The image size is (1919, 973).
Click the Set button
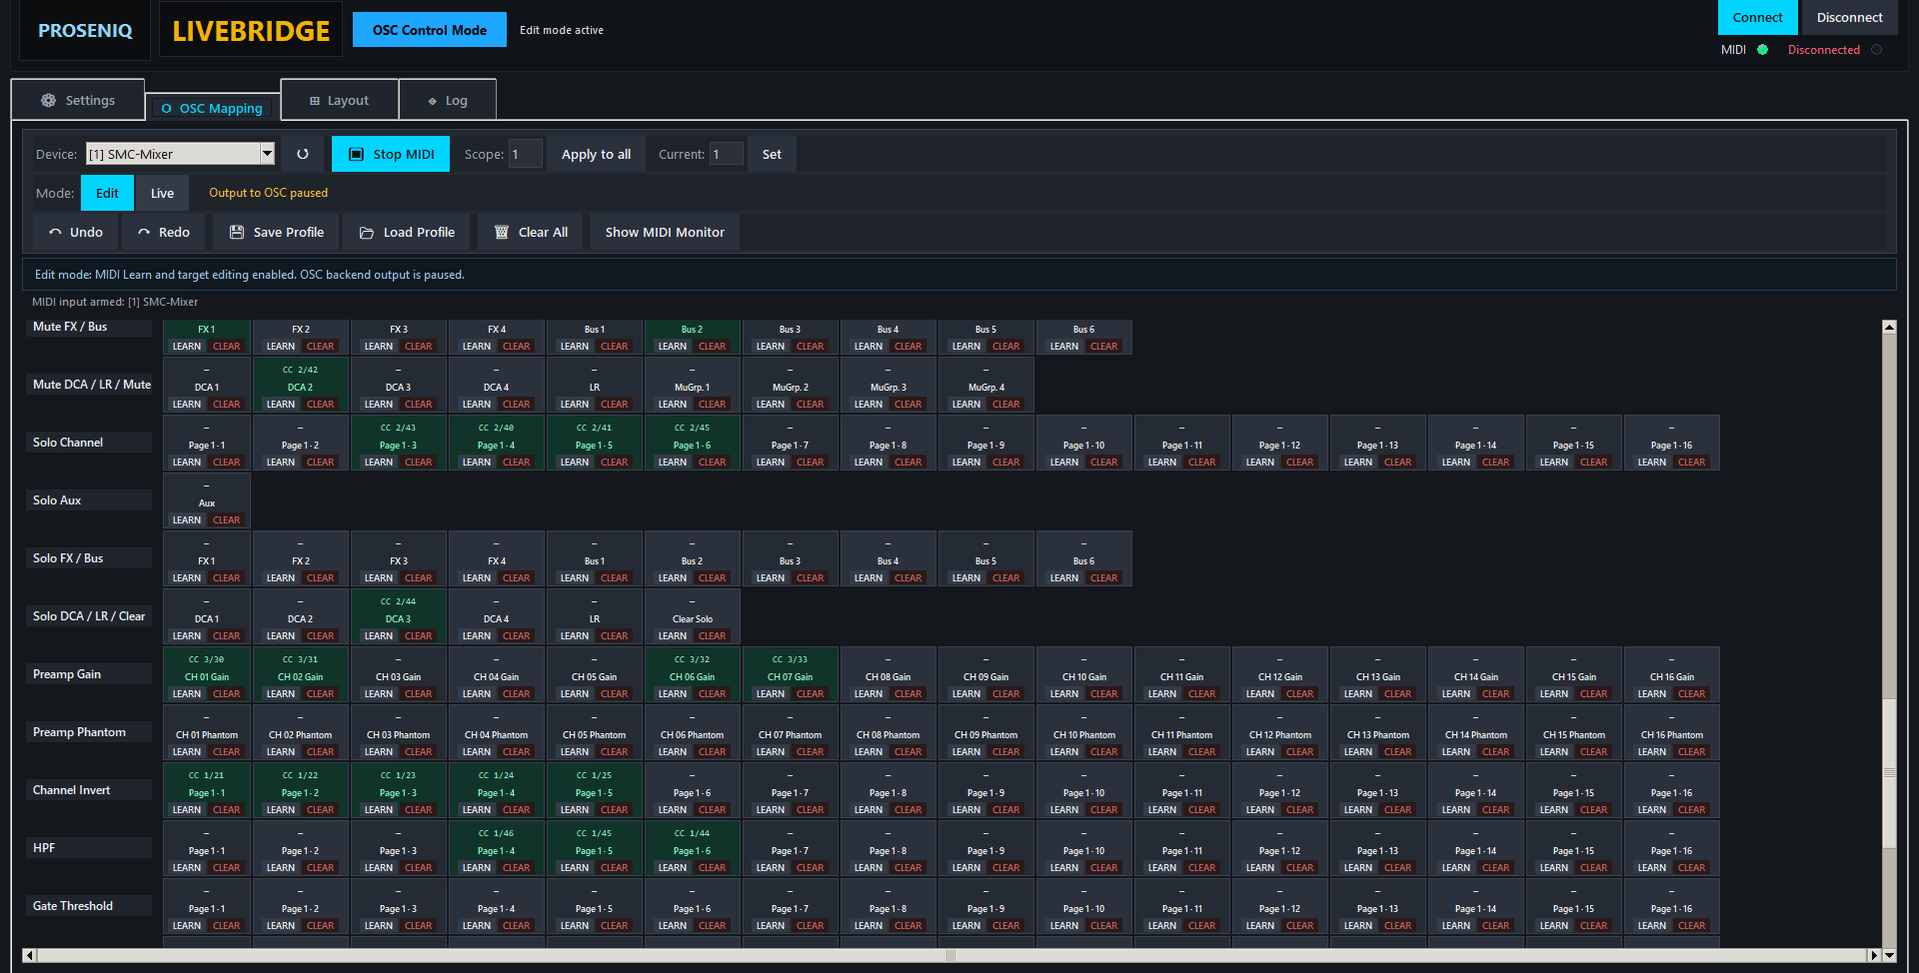pyautogui.click(x=772, y=154)
